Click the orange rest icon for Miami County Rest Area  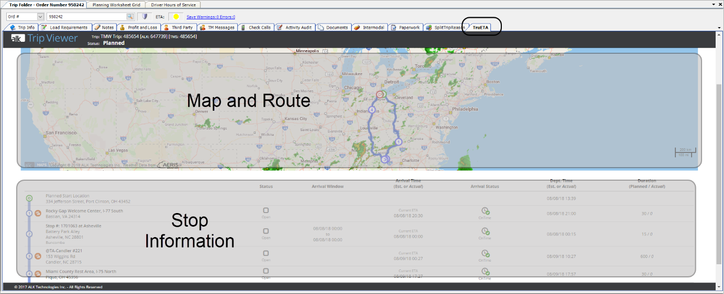[38, 274]
